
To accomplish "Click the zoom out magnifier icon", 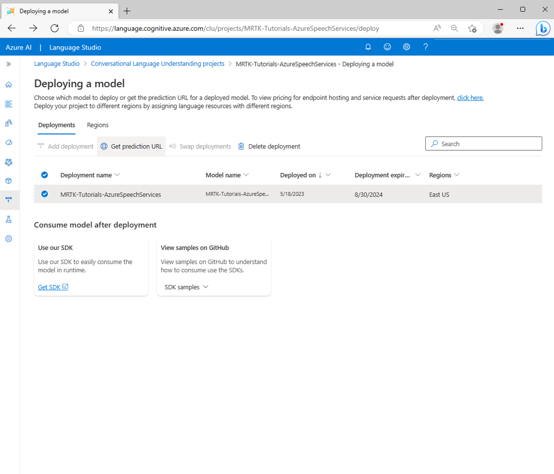I will pyautogui.click(x=455, y=28).
